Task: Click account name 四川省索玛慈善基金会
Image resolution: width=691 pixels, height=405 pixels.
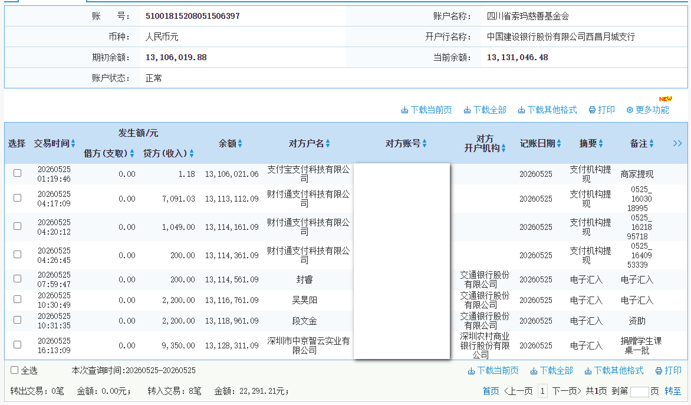Action: pos(528,17)
